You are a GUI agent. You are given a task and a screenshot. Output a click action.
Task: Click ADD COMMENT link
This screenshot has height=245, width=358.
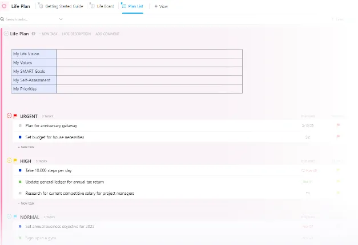(107, 34)
